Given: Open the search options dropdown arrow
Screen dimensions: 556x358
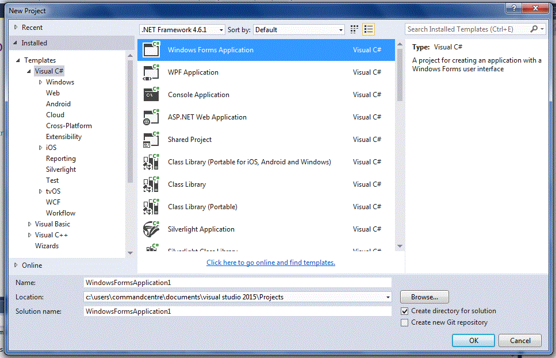Looking at the screenshot, I should [542, 29].
